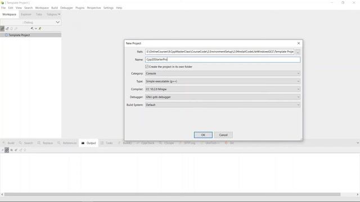Switch to the Tabgroups tab in side pane
360x202 pixels.
52,14
